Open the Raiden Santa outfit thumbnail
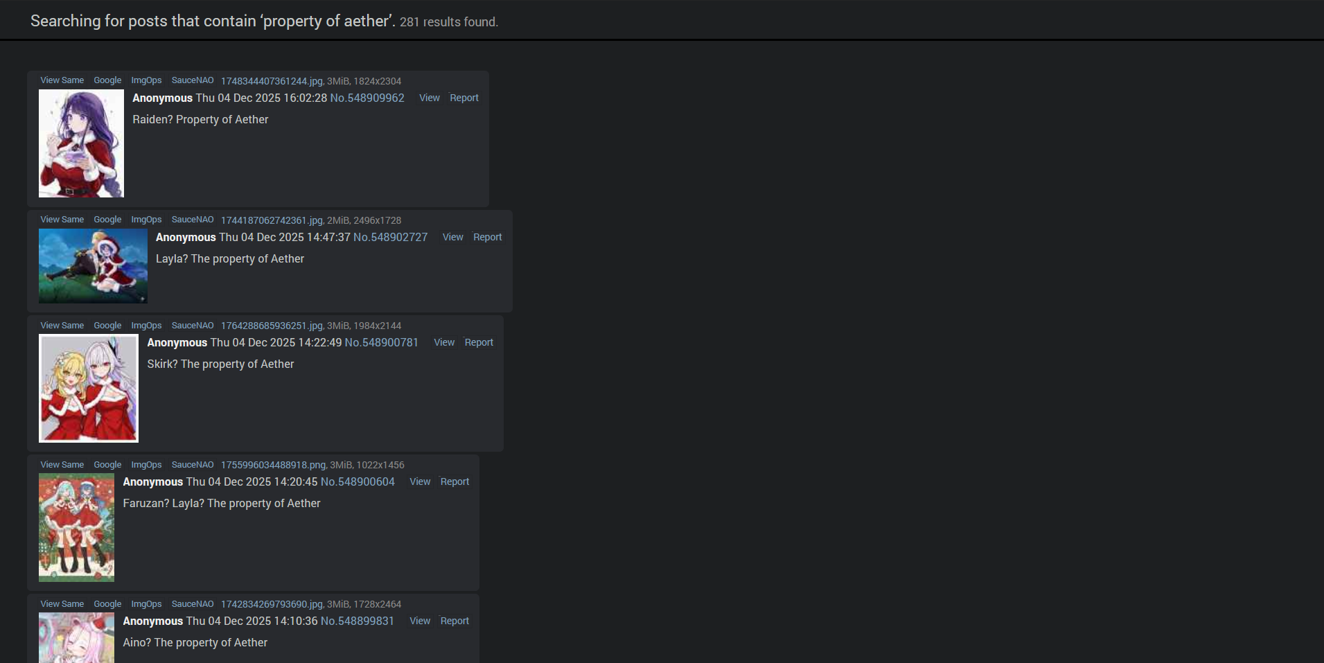Image resolution: width=1324 pixels, height=663 pixels. point(81,143)
